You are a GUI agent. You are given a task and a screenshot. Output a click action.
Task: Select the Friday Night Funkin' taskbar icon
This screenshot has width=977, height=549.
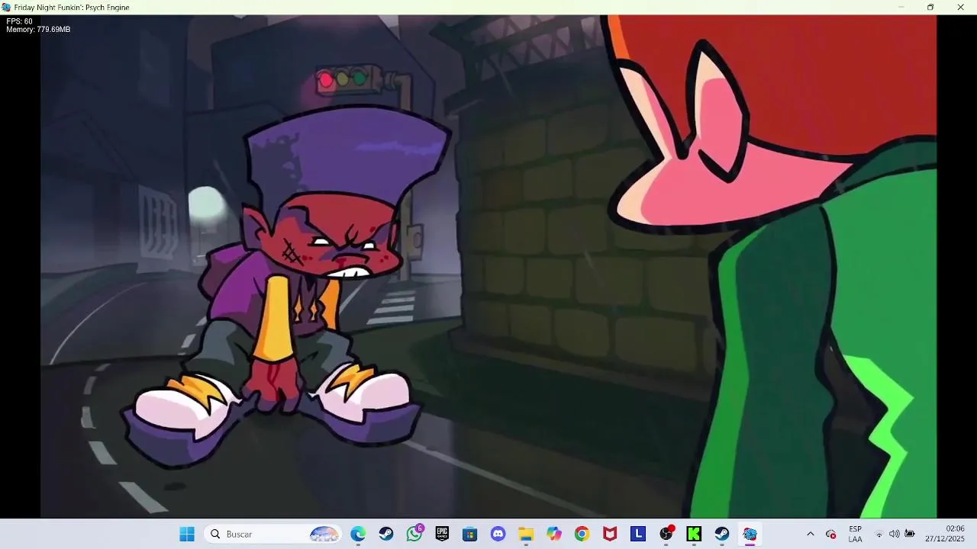(750, 534)
